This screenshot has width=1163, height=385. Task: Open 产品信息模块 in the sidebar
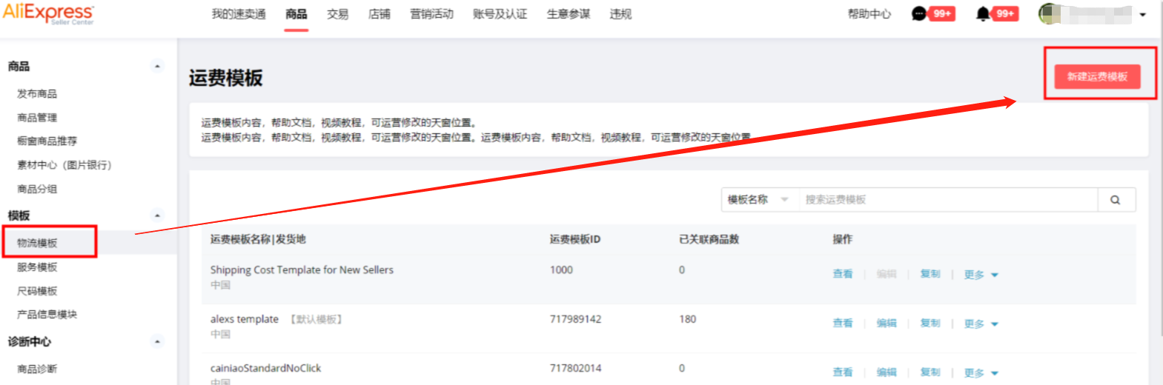(x=47, y=315)
